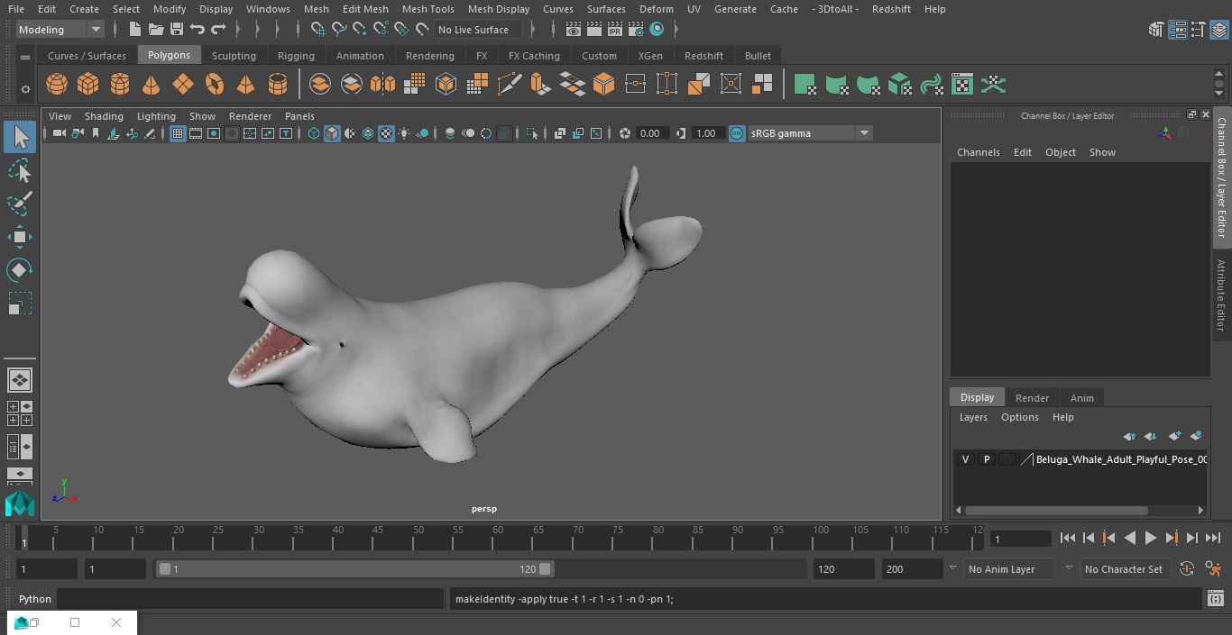Click the time range slider bar
Image resolution: width=1232 pixels, height=635 pixels.
point(354,569)
